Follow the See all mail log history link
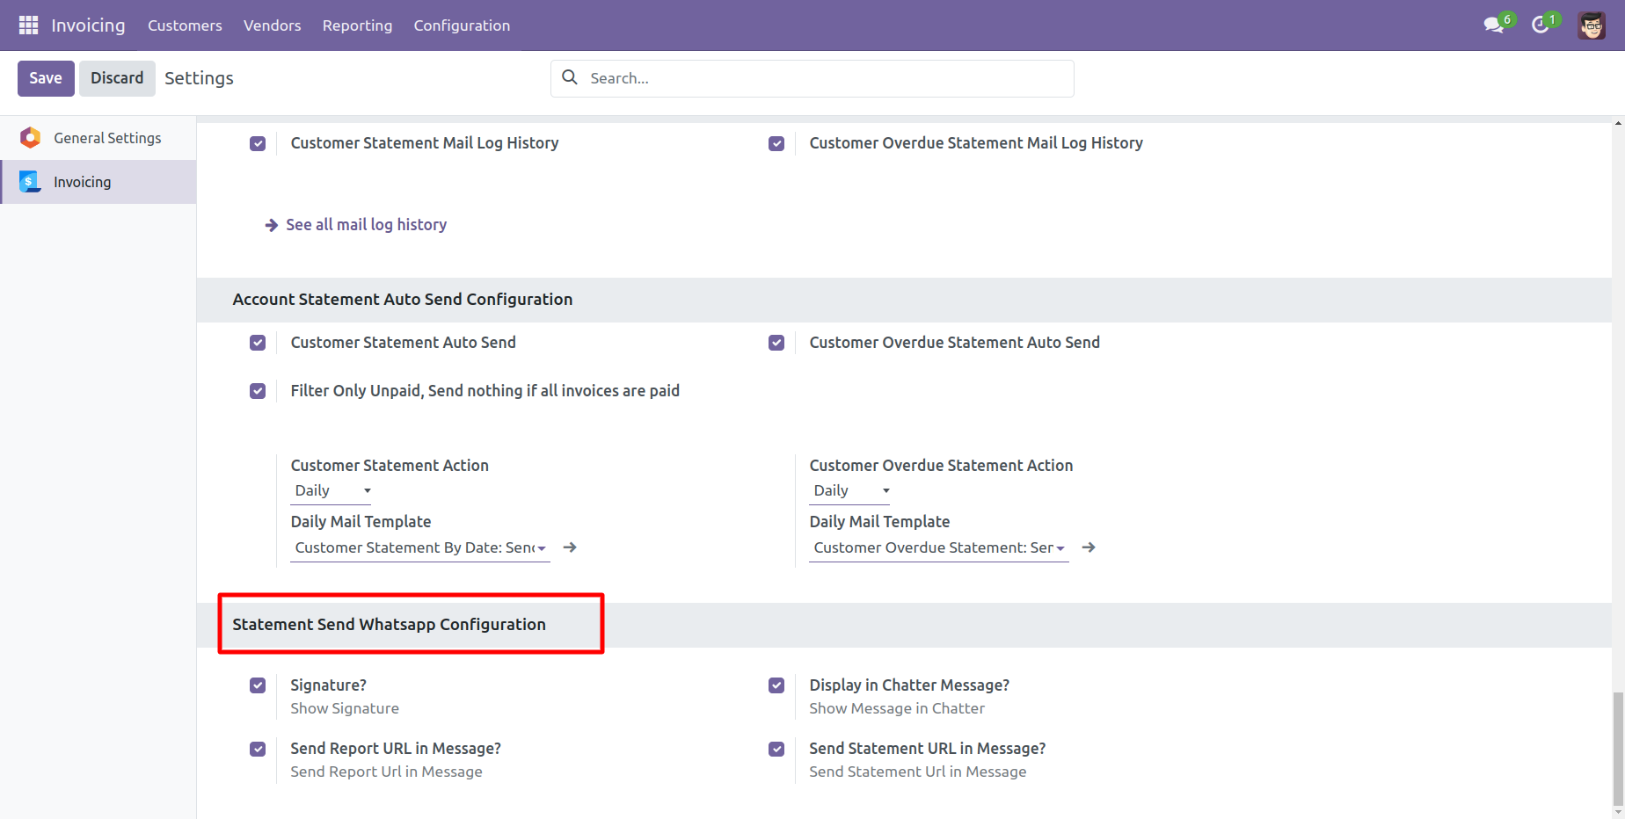Viewport: 1625px width, 819px height. click(366, 225)
